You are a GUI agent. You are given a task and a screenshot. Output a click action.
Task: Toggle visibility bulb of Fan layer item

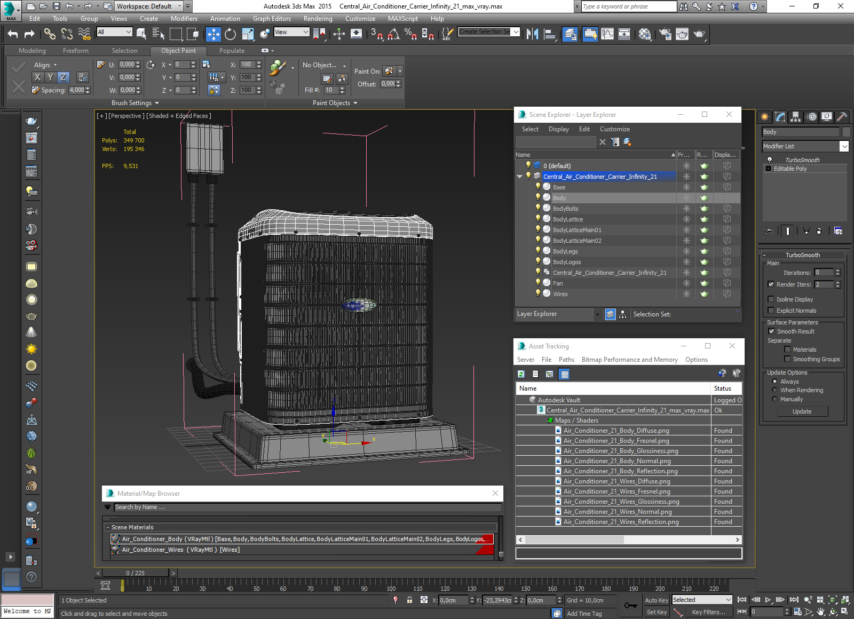[x=538, y=283]
